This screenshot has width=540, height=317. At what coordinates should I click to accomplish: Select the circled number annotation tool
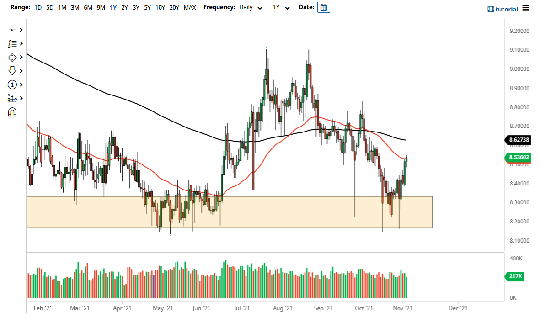(x=12, y=85)
